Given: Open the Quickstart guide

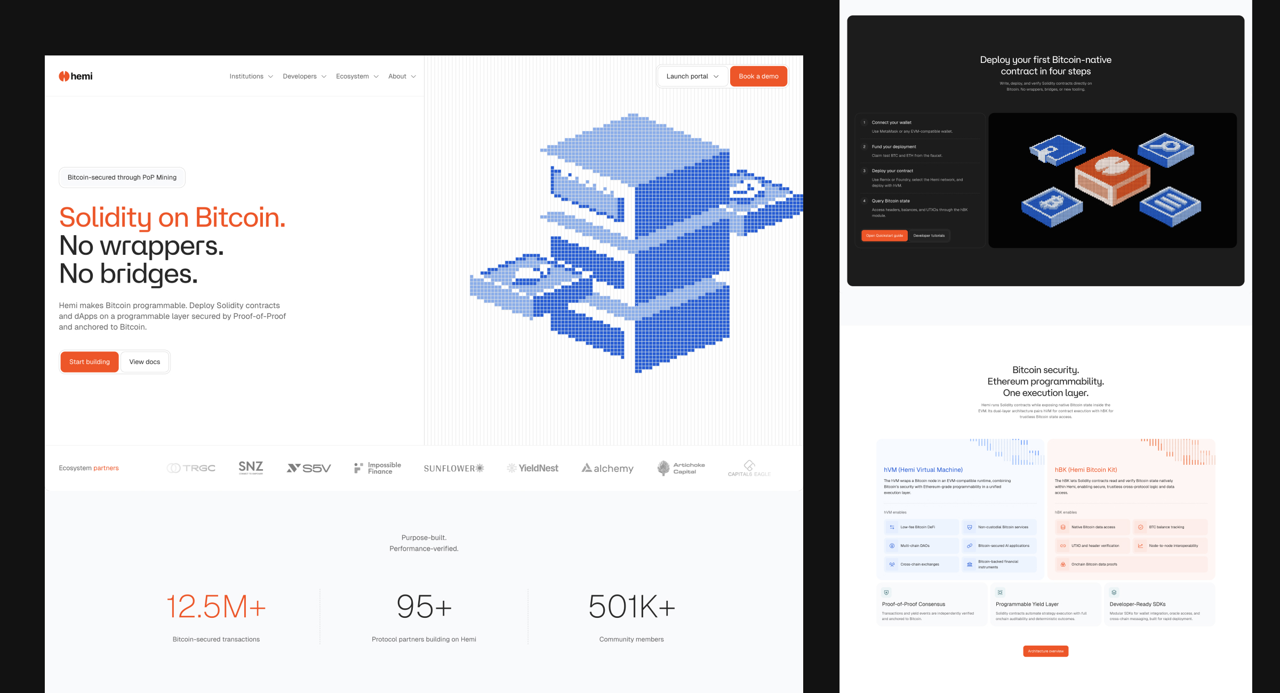Looking at the screenshot, I should pyautogui.click(x=884, y=235).
